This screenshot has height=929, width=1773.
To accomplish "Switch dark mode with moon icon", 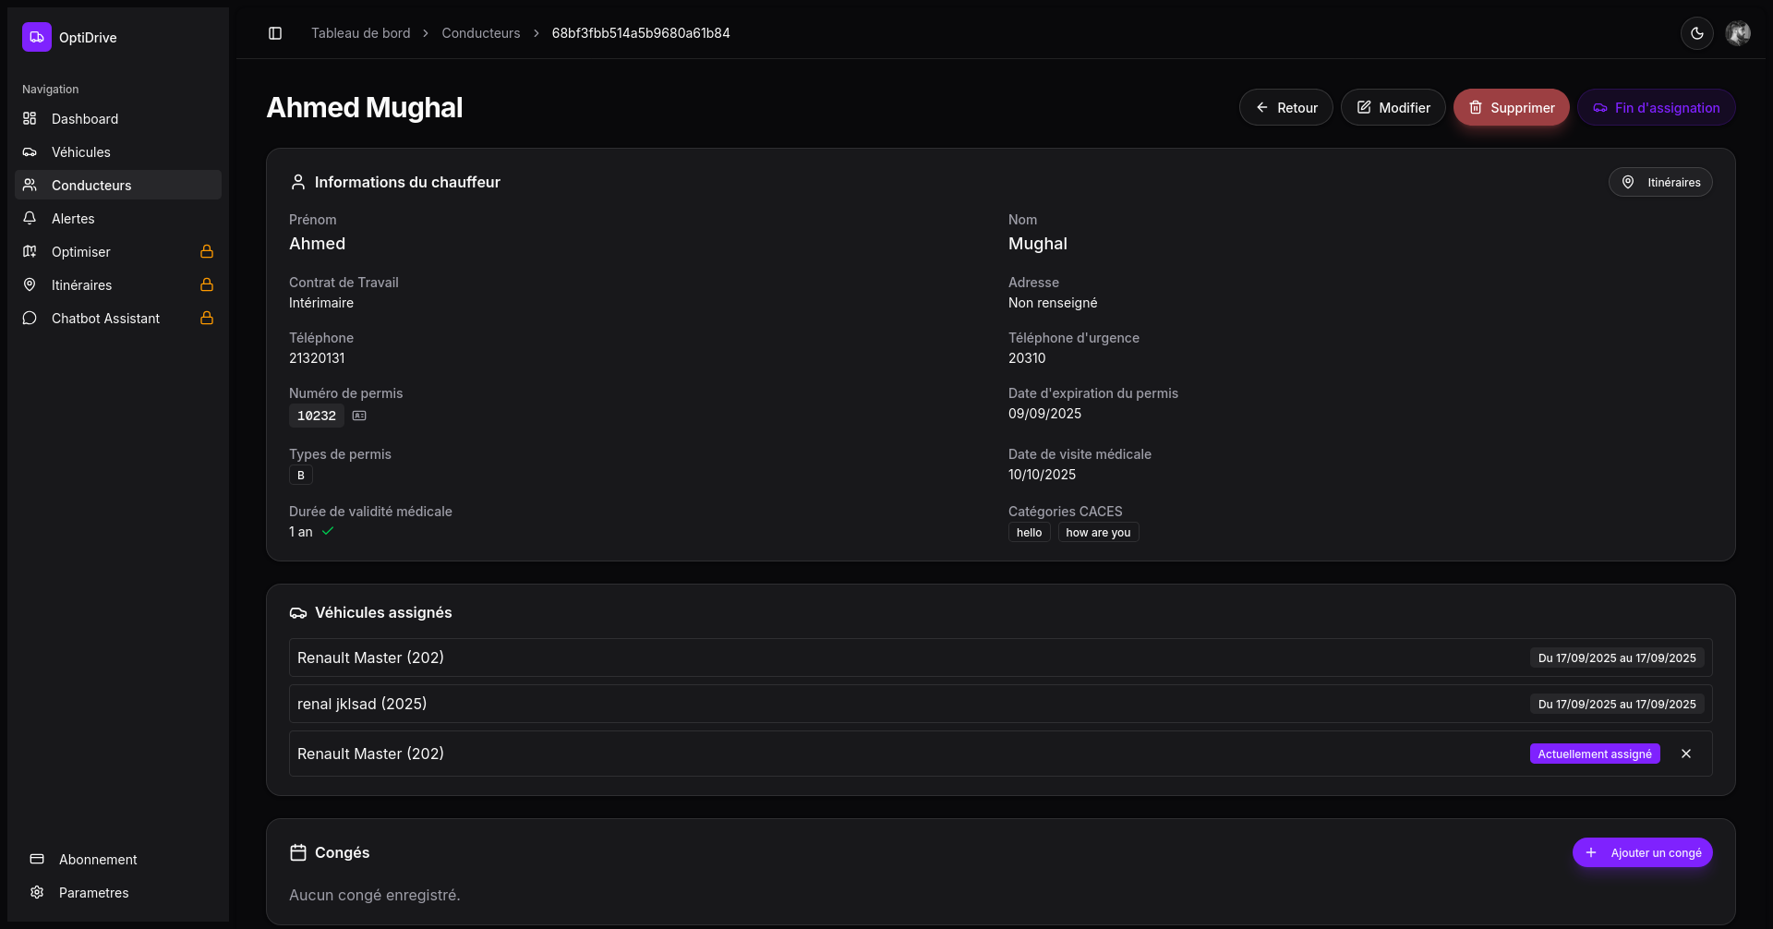I will coord(1696,33).
